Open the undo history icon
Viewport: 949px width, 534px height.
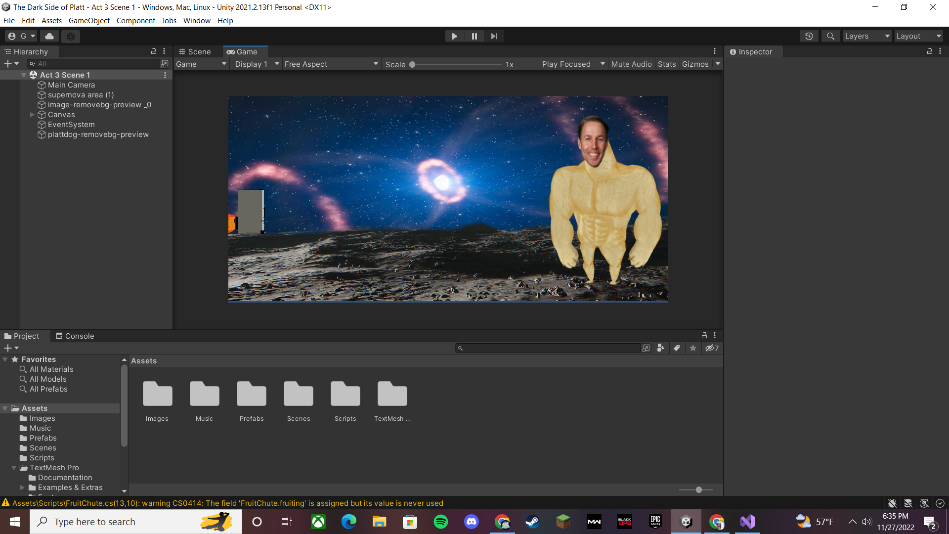pos(809,36)
